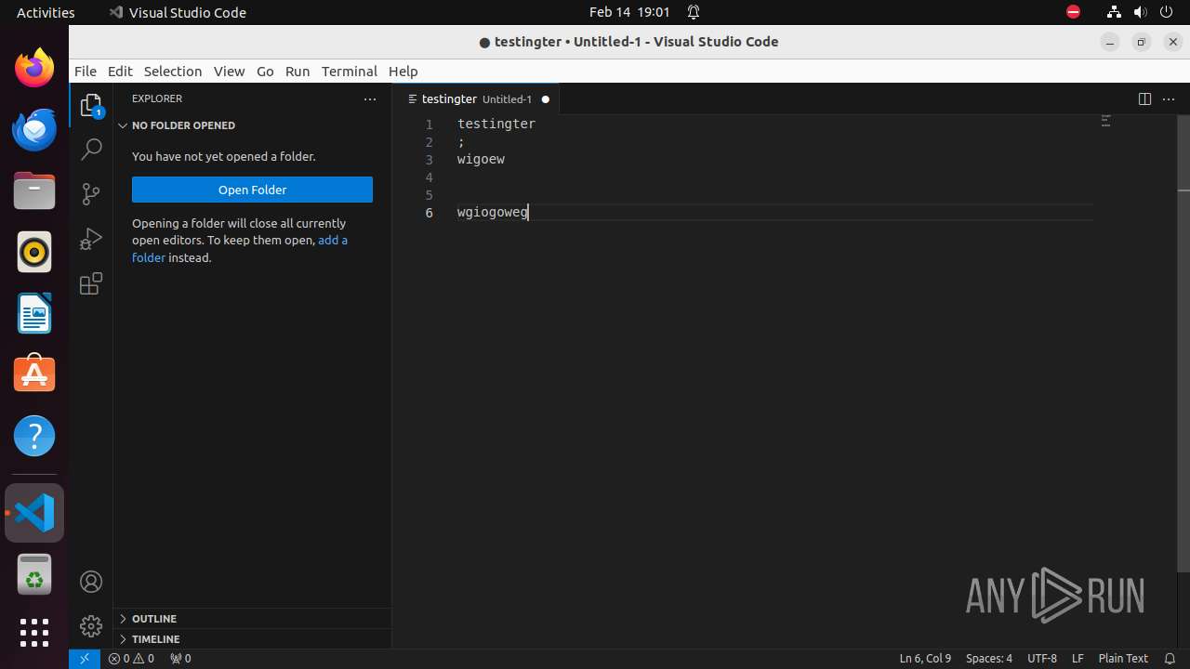The height and width of the screenshot is (669, 1190).
Task: Open power menu icon in top bar
Action: point(1166,12)
